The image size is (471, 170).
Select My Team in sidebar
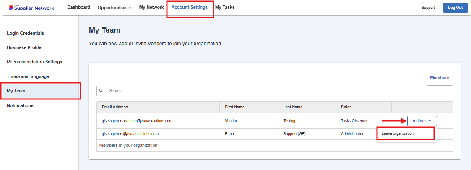click(x=40, y=91)
